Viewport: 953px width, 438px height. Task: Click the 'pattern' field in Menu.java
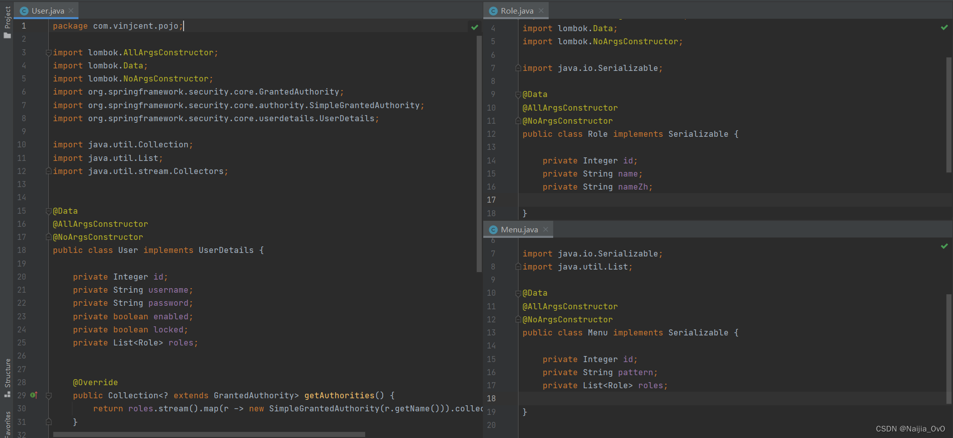point(636,372)
